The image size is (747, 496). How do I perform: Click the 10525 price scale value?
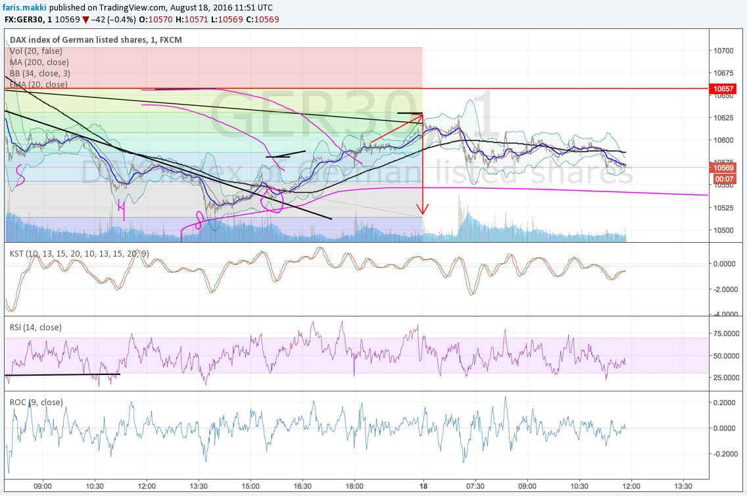(723, 208)
